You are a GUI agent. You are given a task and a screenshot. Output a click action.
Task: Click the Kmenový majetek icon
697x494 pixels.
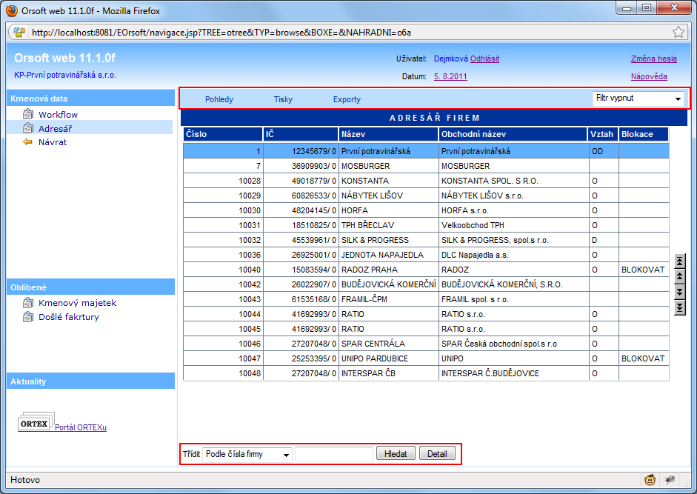[29, 303]
